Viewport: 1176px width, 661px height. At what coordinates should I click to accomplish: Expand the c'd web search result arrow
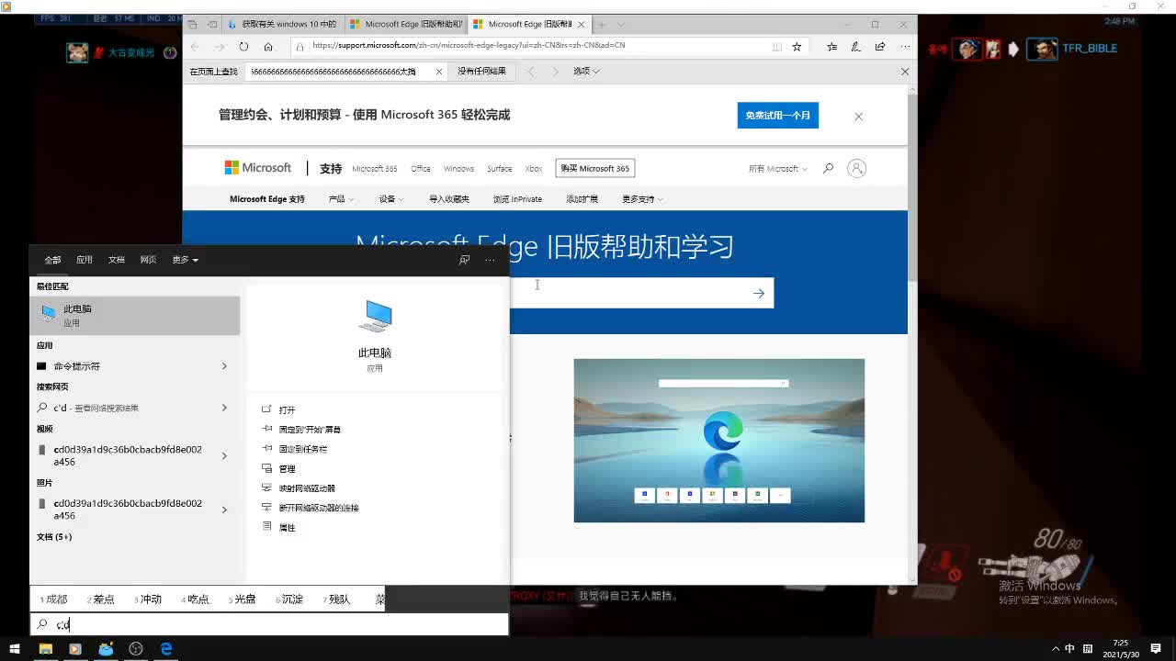pyautogui.click(x=224, y=408)
